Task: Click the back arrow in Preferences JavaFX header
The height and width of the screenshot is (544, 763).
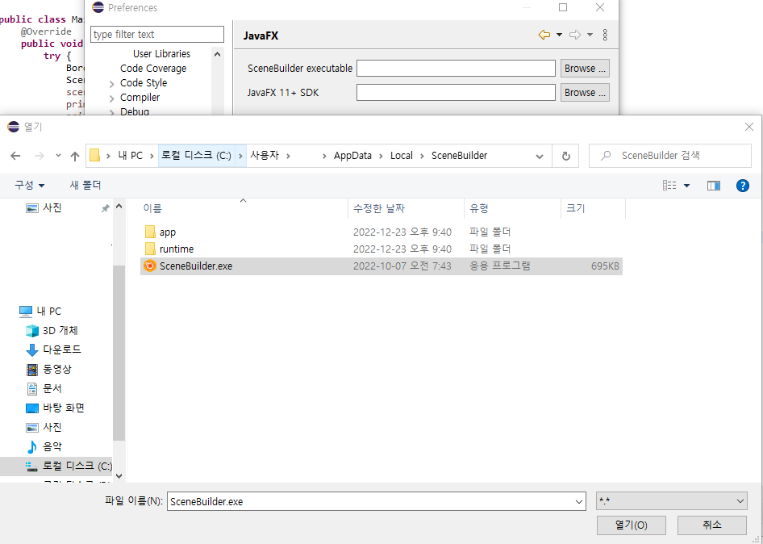Action: click(544, 35)
